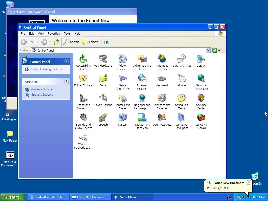Switch to Pasta Alert.txt Notepad taskbar item

(x=48, y=197)
